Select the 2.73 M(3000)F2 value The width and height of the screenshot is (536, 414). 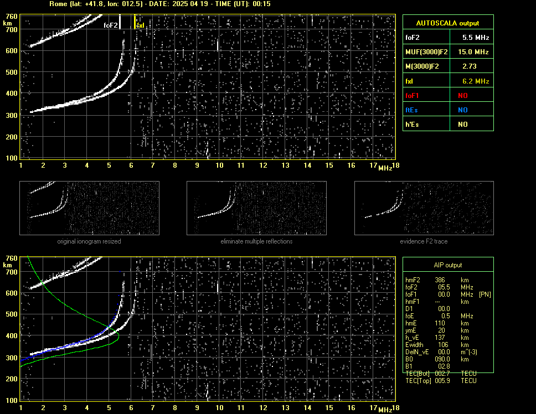[x=470, y=66]
